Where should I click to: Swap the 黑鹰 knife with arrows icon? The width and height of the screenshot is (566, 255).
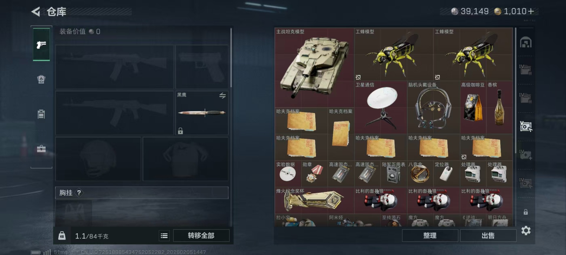pos(223,96)
